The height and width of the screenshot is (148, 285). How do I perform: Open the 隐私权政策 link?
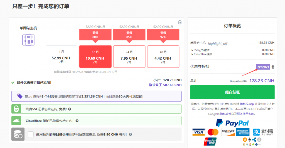tap(247, 104)
